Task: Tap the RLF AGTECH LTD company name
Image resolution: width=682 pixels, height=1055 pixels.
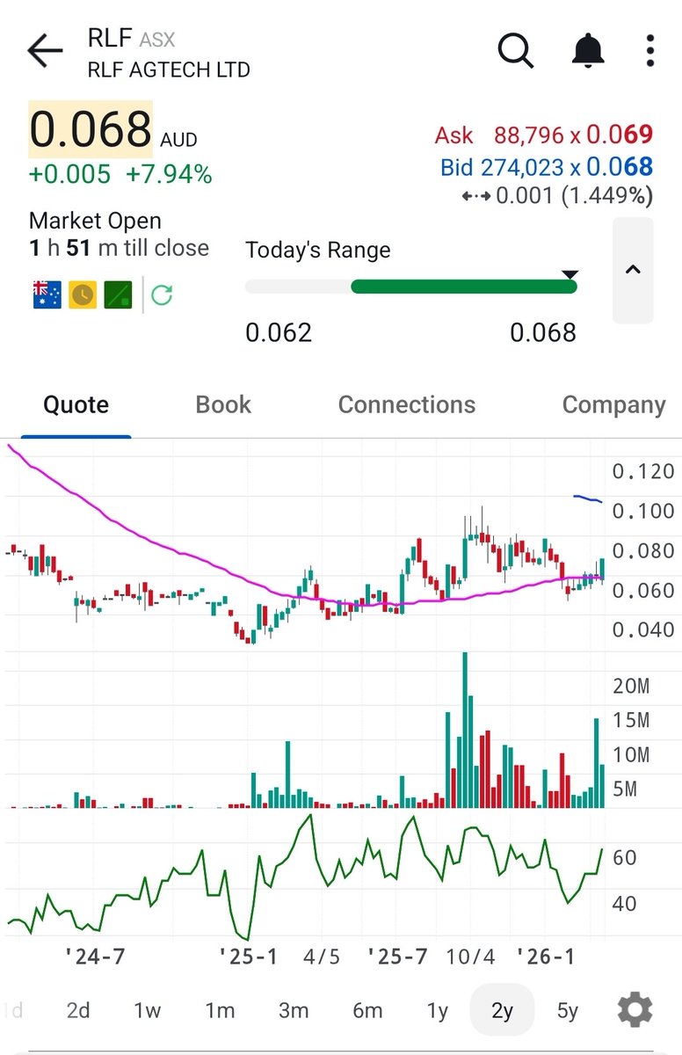Action: pos(169,69)
